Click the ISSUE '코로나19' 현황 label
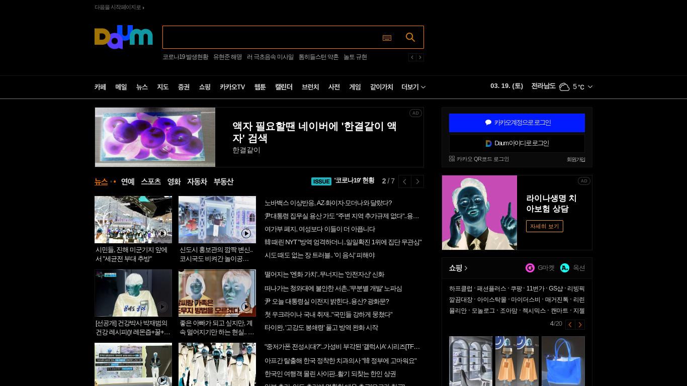The width and height of the screenshot is (687, 386). pyautogui.click(x=343, y=181)
